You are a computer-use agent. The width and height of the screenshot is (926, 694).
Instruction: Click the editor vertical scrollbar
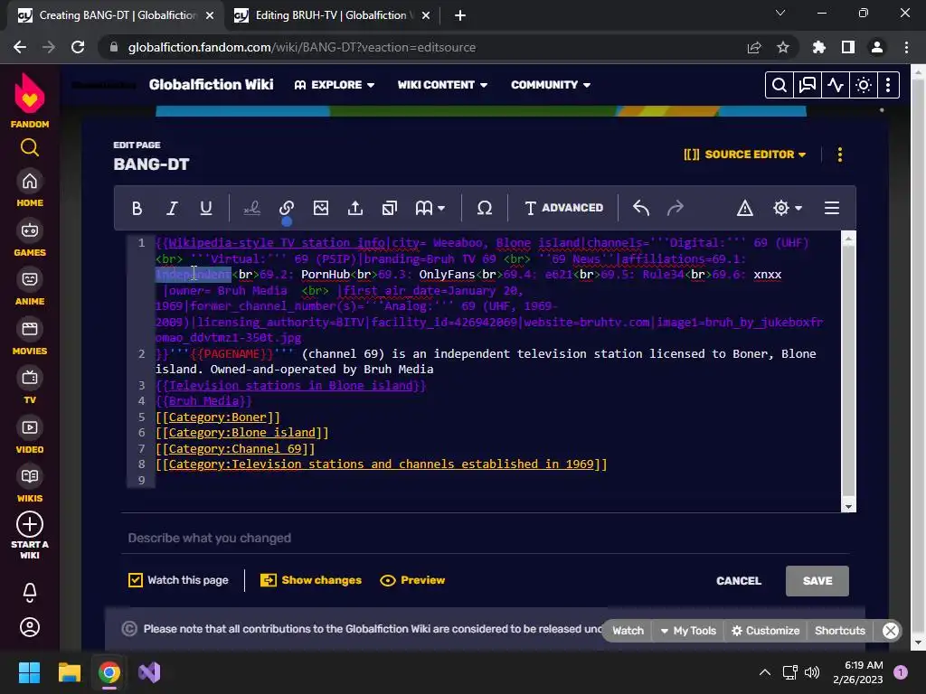point(848,371)
